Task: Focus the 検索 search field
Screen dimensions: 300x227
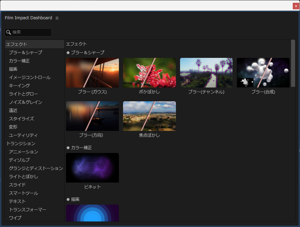Action: [x=28, y=32]
